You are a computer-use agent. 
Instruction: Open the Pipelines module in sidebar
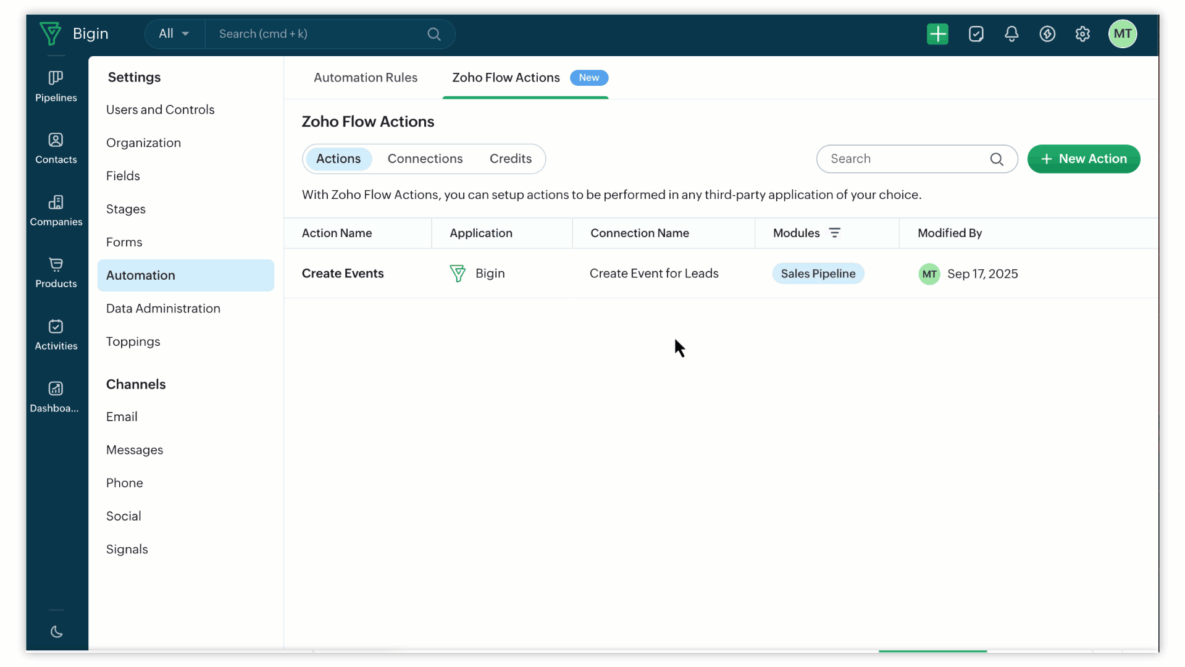(x=56, y=86)
